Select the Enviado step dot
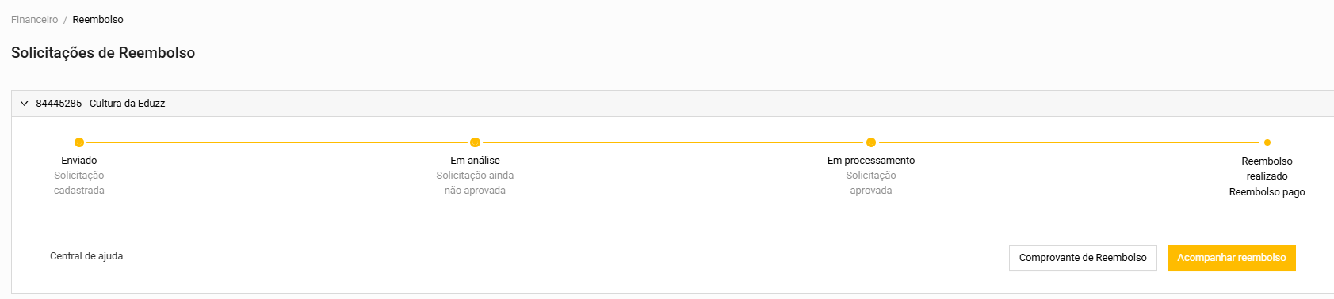 [x=79, y=142]
